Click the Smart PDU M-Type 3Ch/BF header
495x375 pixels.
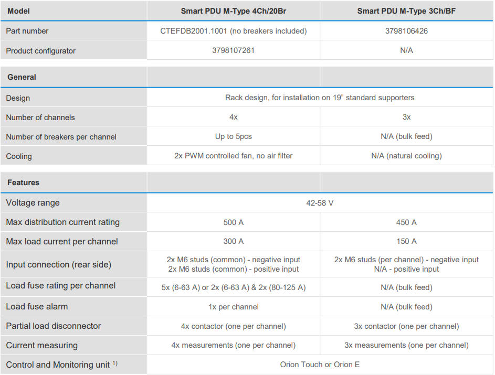pyautogui.click(x=406, y=10)
